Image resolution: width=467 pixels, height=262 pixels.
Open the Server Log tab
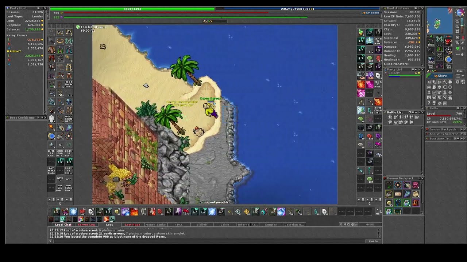click(86, 225)
